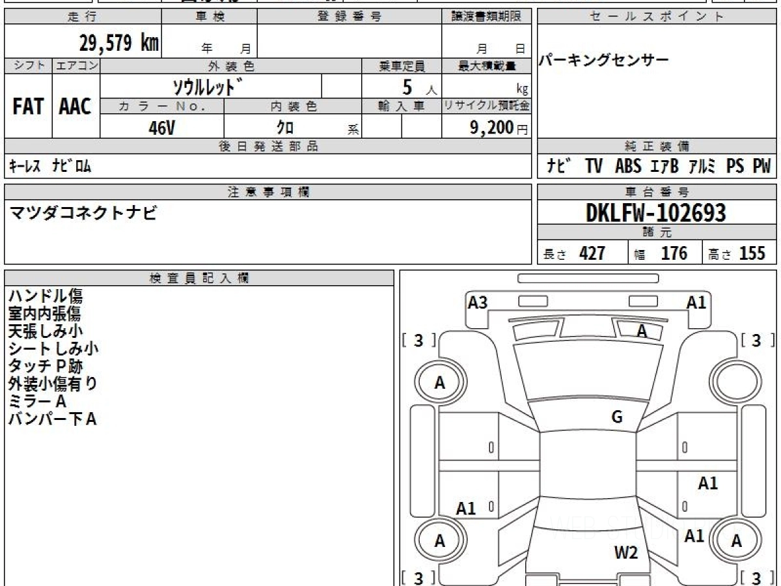Click the PW equipment entry
The width and height of the screenshot is (781, 586).
762,167
